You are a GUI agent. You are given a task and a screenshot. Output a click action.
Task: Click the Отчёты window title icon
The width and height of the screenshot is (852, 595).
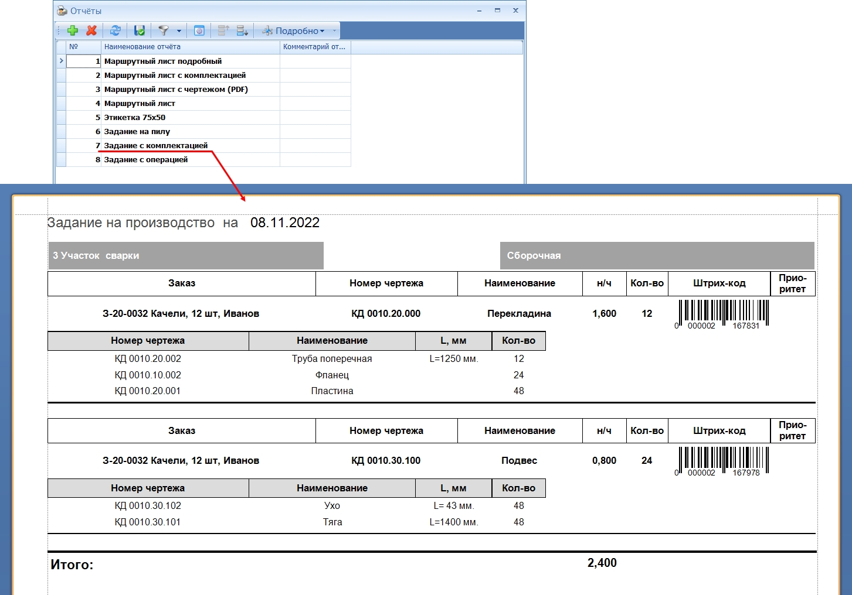pos(62,11)
